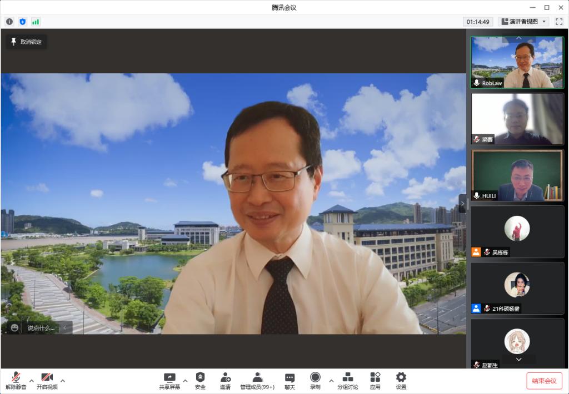Open the 演讲者视图 view layout dropdown
Image resolution: width=569 pixels, height=394 pixels.
pos(524,22)
